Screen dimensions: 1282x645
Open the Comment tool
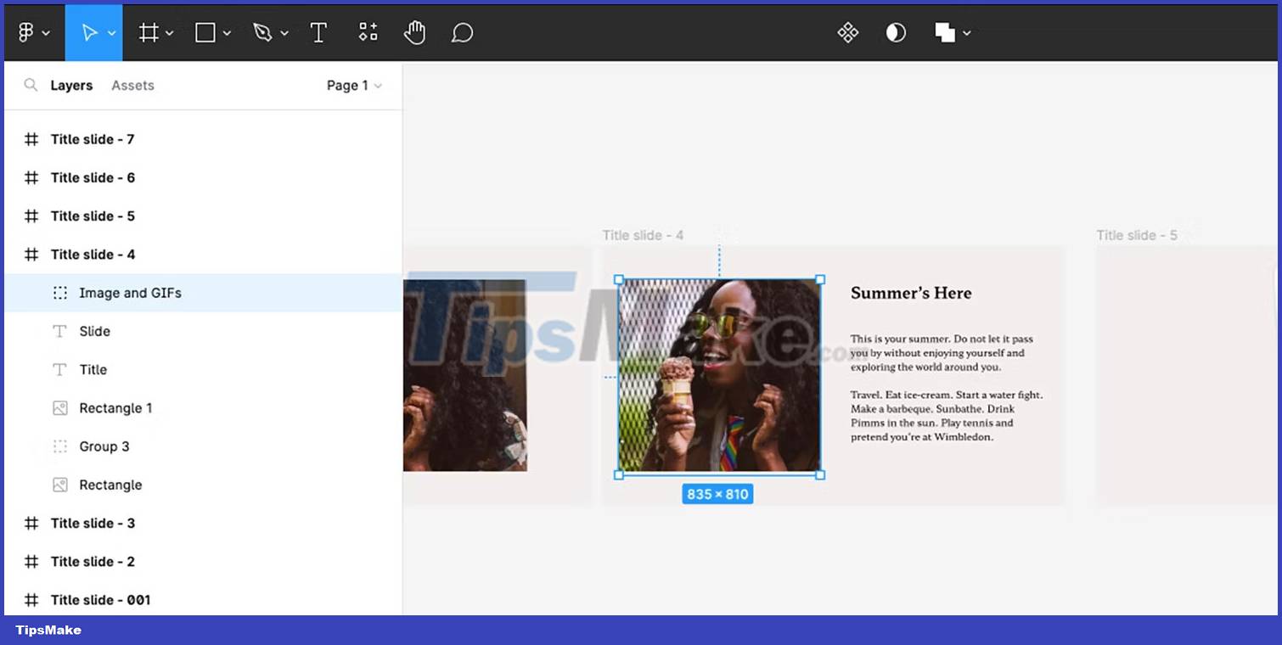click(x=462, y=32)
